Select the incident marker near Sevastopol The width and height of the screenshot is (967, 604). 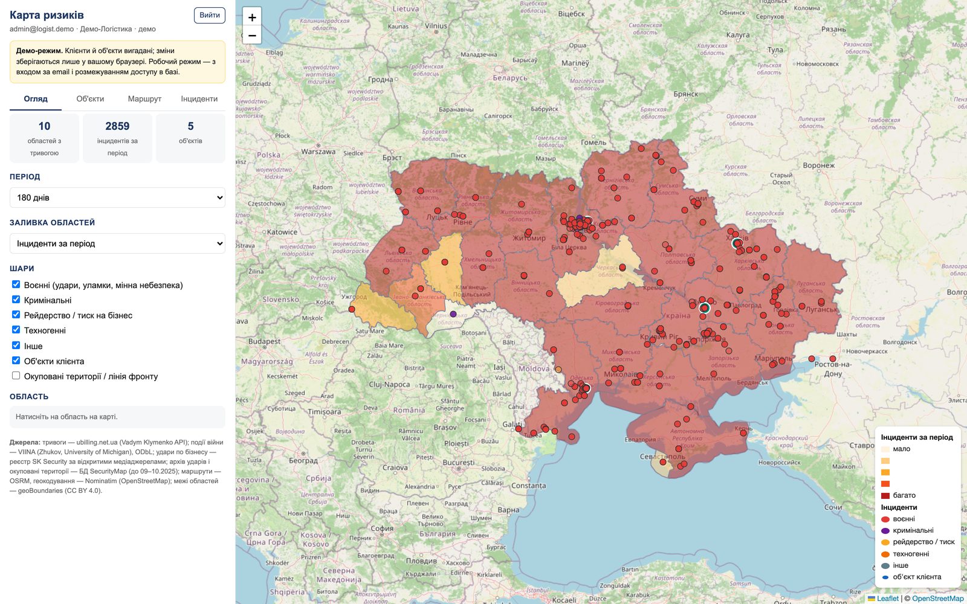[663, 462]
